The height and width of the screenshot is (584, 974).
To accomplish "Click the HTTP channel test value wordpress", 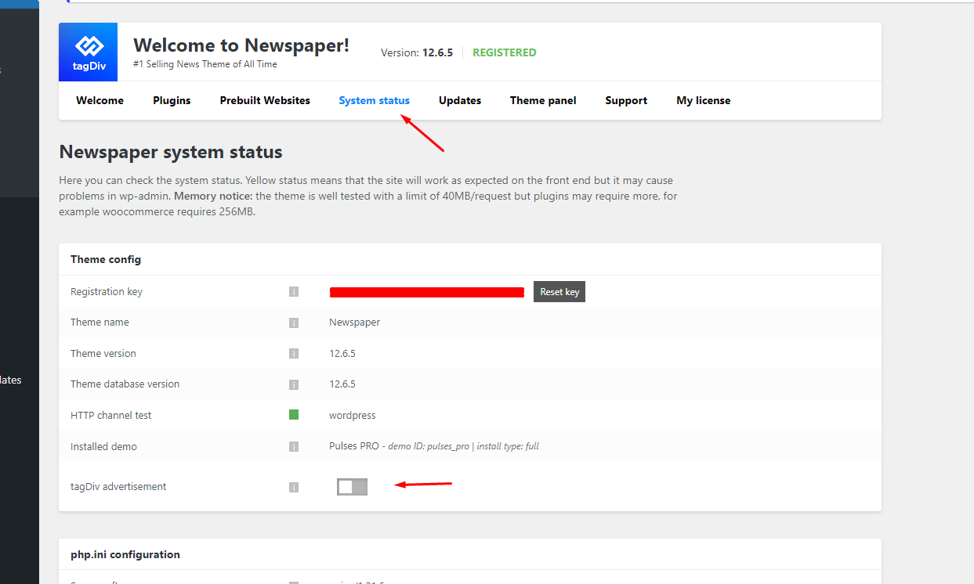I will 353,416.
